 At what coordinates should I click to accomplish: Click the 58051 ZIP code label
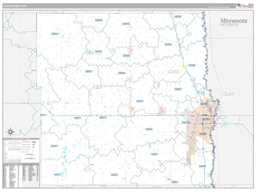(x=175, y=182)
